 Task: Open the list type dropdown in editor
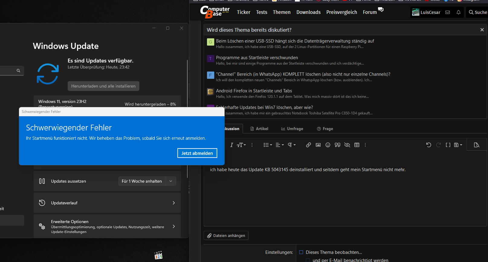point(268,145)
